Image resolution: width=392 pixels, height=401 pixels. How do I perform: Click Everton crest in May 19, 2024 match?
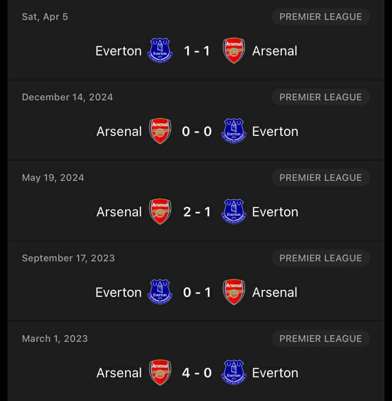[x=234, y=212]
